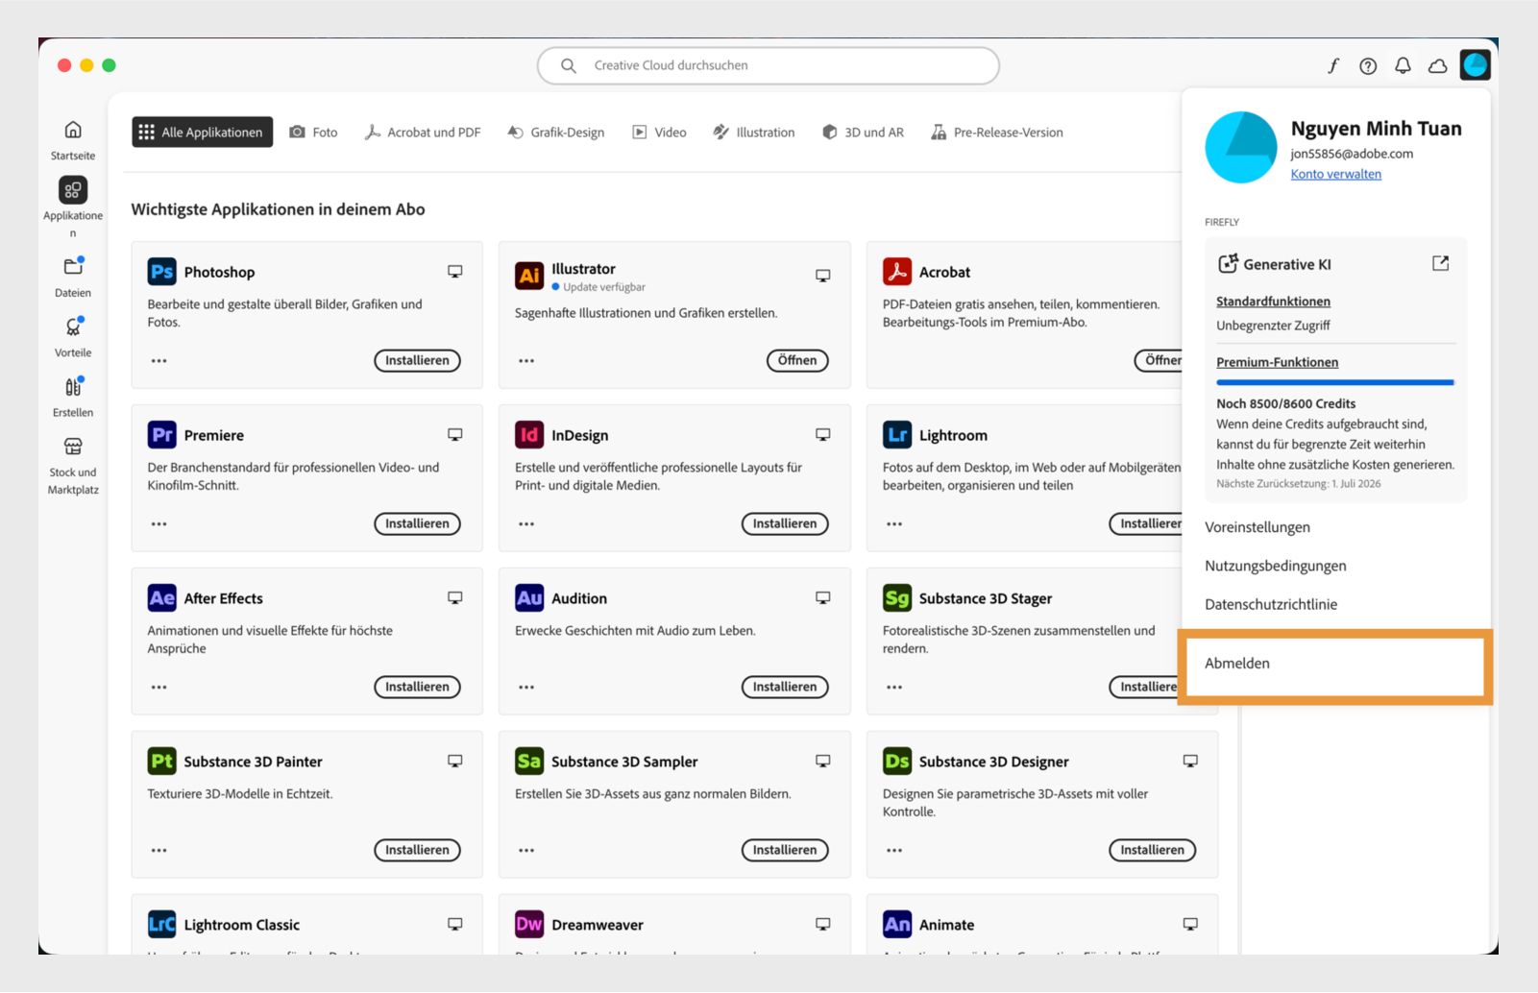Open more options for Substance 3D Sampler
The image size is (1538, 993).
pos(526,851)
